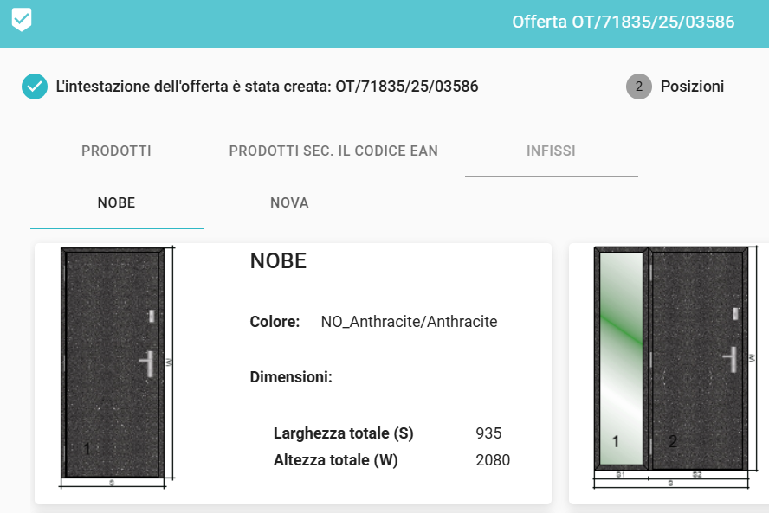Click the Altezza totale value 2080
Viewport: 769px width, 513px height.
(493, 460)
